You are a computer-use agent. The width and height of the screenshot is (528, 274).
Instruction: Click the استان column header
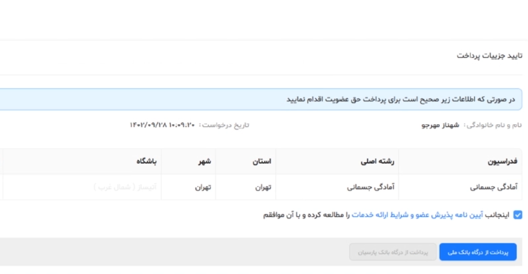pyautogui.click(x=261, y=161)
